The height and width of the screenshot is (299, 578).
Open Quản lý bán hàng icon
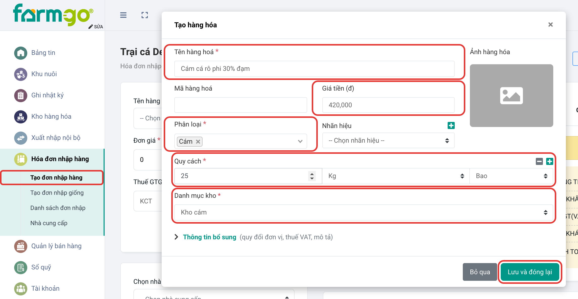pos(21,246)
